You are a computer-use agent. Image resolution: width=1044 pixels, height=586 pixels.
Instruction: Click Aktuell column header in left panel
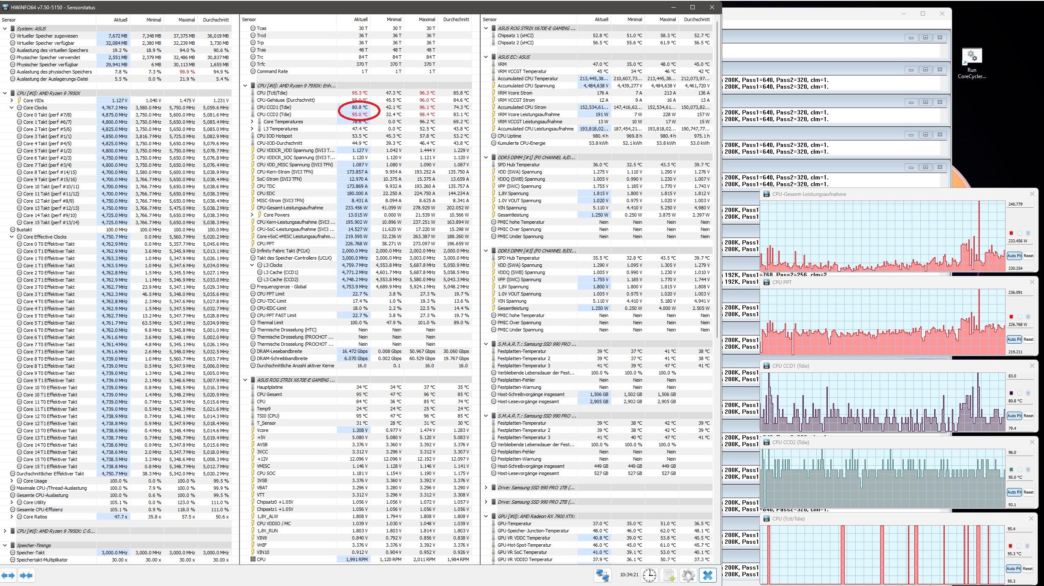pyautogui.click(x=113, y=19)
